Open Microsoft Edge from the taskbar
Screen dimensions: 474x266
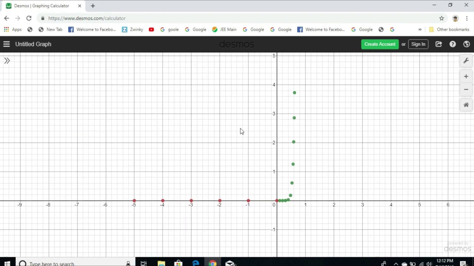tap(196, 263)
